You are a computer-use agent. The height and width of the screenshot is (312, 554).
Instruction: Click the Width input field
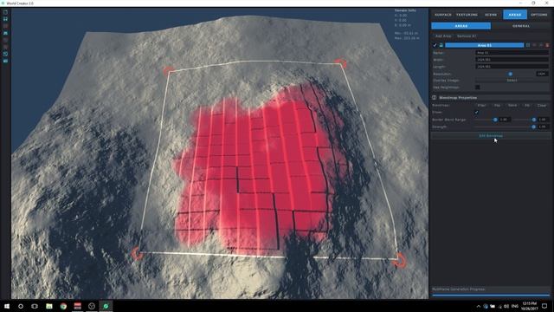coord(512,60)
